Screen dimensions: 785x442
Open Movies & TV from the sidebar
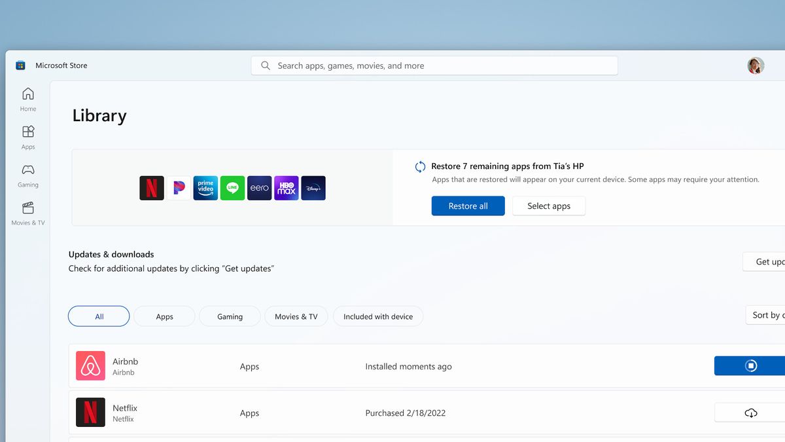tap(27, 212)
